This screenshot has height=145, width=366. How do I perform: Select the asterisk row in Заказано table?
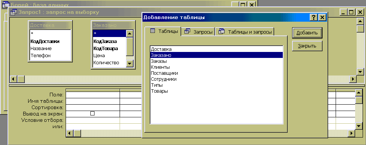(x=109, y=34)
